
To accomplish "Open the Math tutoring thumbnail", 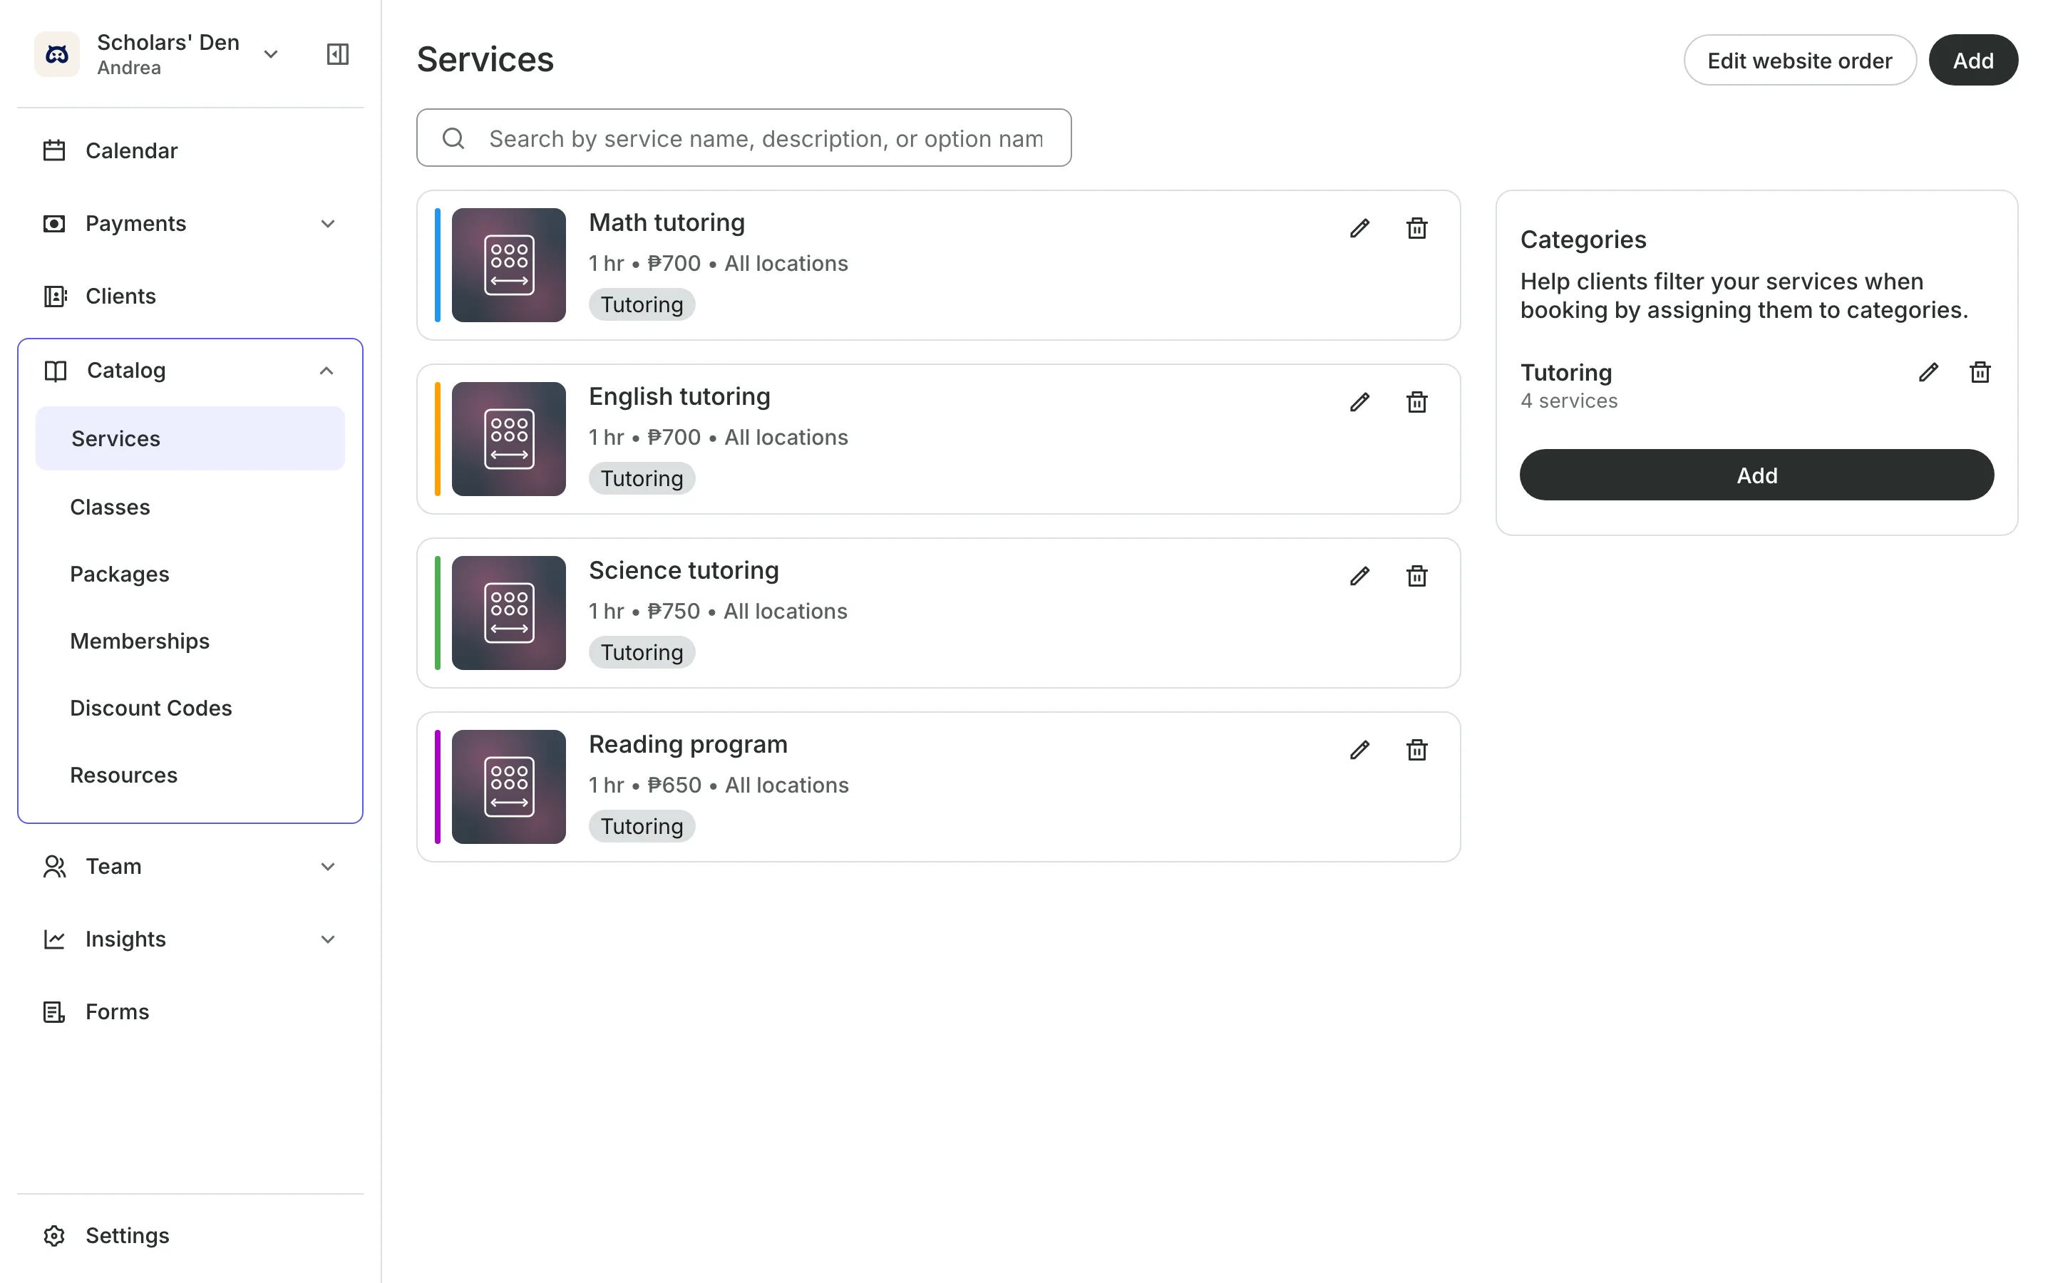I will [508, 266].
